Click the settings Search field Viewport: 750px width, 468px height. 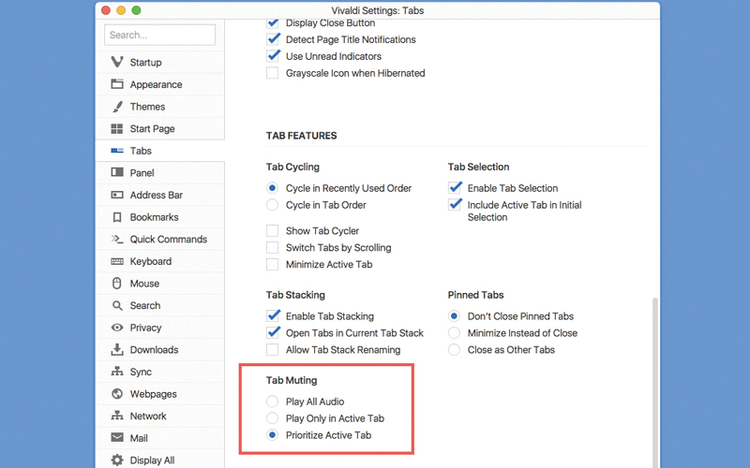pyautogui.click(x=160, y=36)
